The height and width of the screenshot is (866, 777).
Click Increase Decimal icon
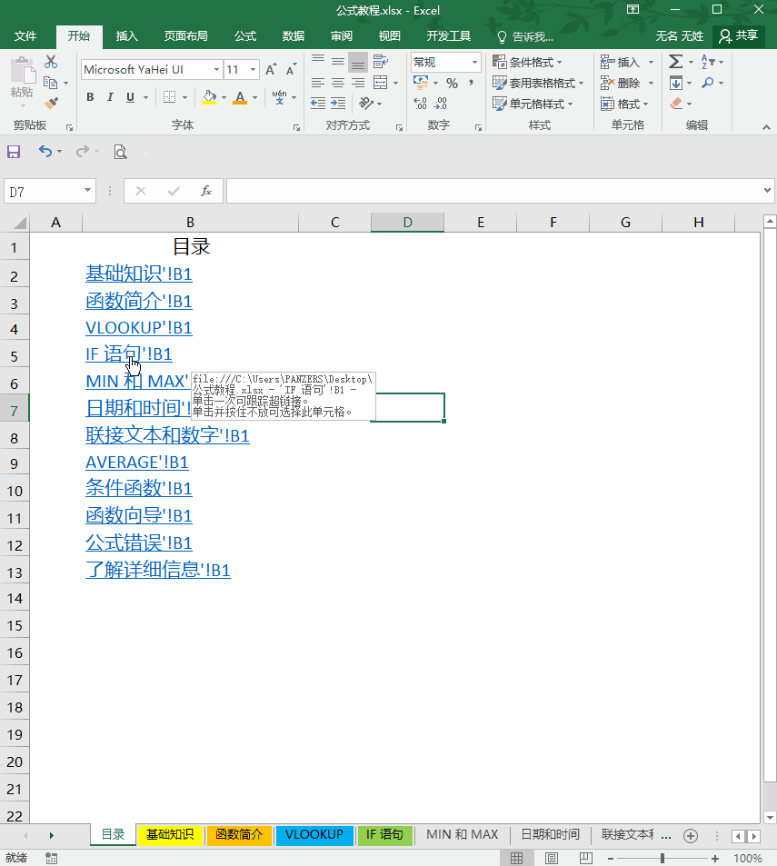[x=420, y=104]
